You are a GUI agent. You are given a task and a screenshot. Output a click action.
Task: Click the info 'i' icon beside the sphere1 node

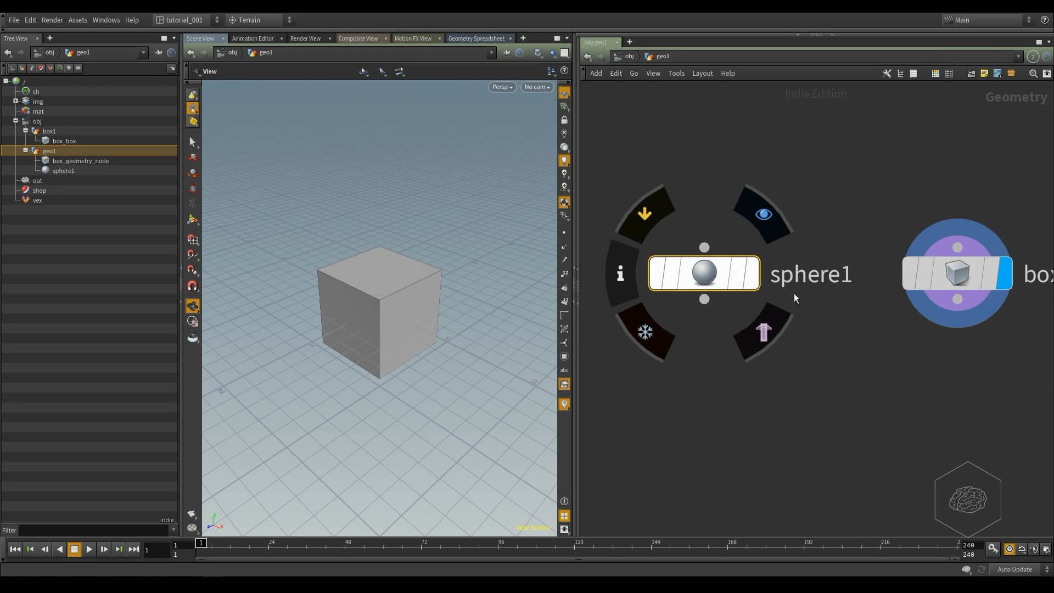[620, 273]
